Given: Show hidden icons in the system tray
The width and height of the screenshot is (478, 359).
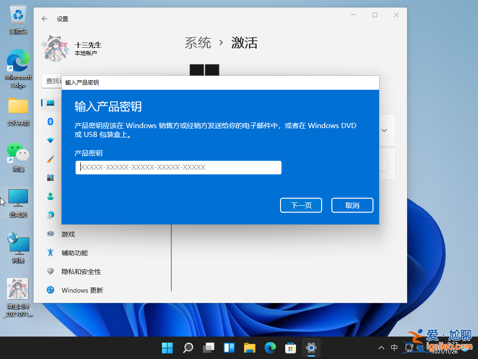Looking at the screenshot, I should click(x=381, y=348).
